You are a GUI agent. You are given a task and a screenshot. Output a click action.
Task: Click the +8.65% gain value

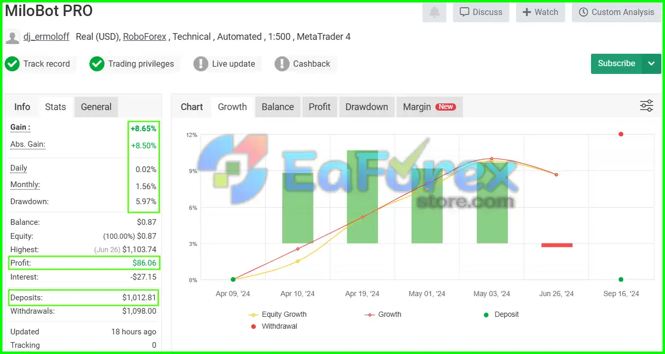(x=143, y=129)
